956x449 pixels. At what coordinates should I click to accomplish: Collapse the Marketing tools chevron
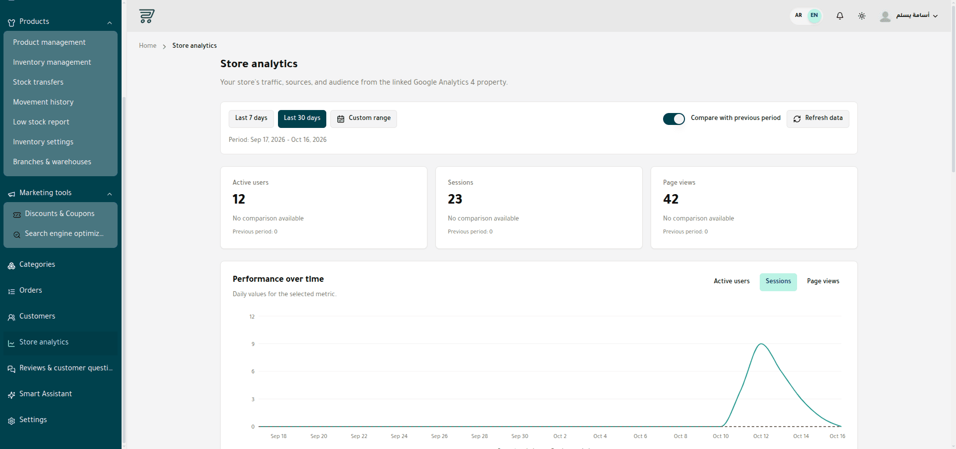coord(110,194)
